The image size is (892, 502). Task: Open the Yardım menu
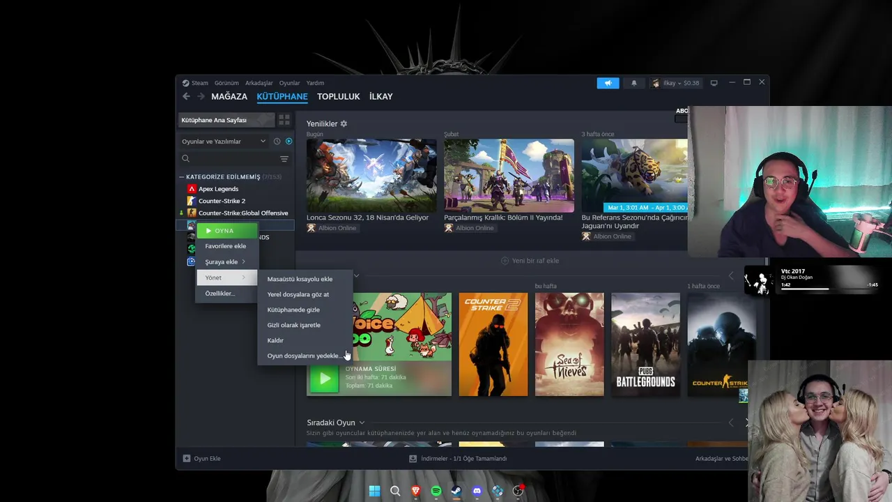click(315, 83)
